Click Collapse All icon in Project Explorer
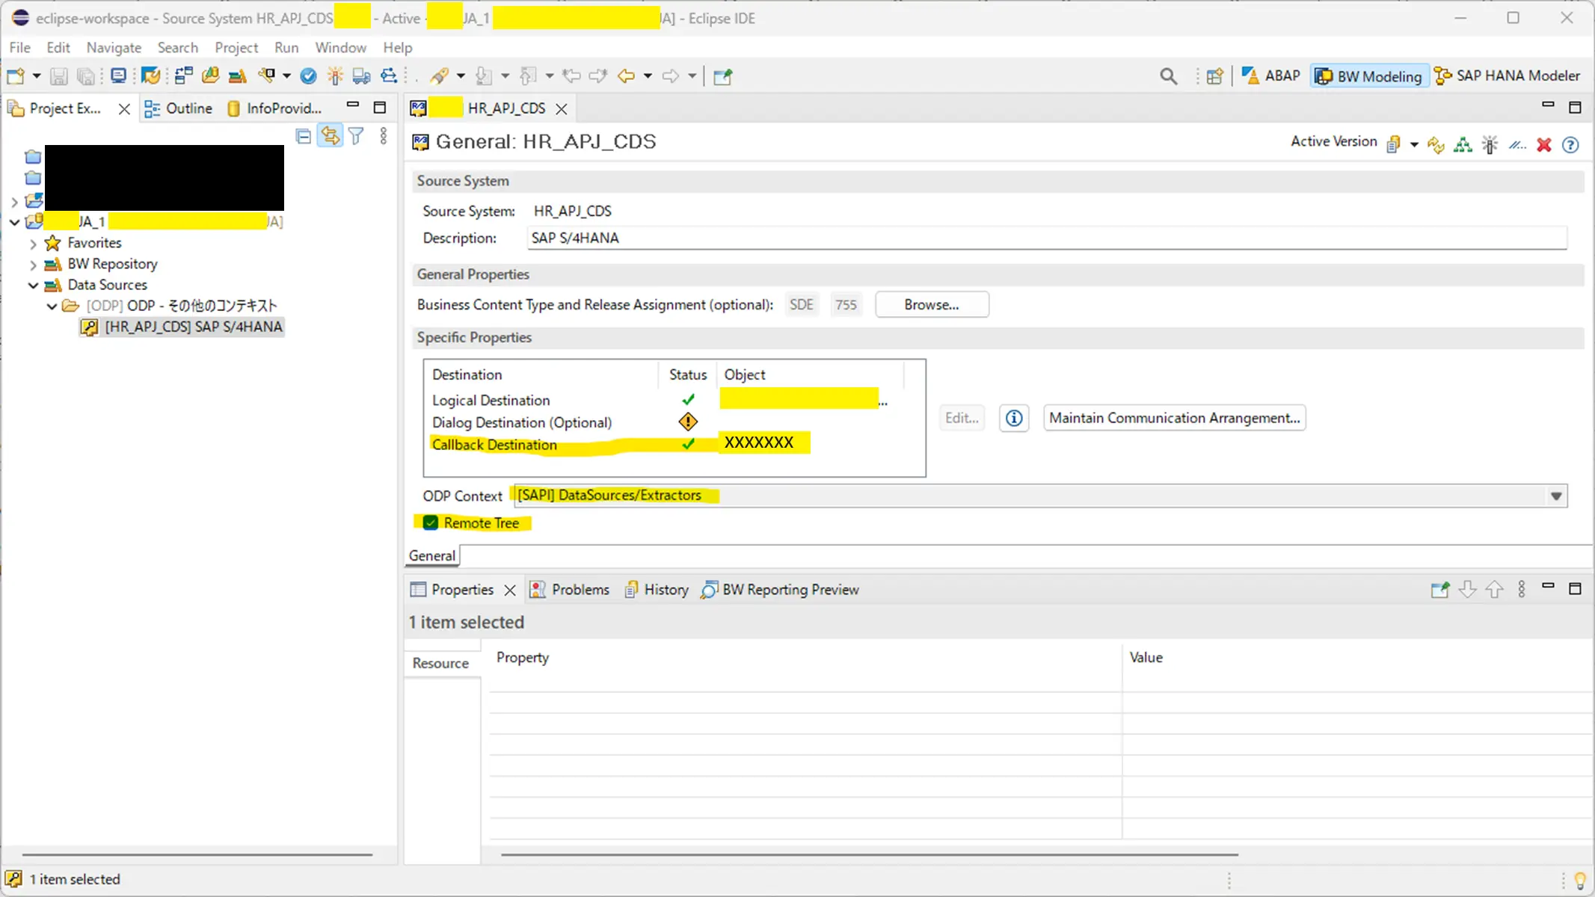 pyautogui.click(x=303, y=136)
